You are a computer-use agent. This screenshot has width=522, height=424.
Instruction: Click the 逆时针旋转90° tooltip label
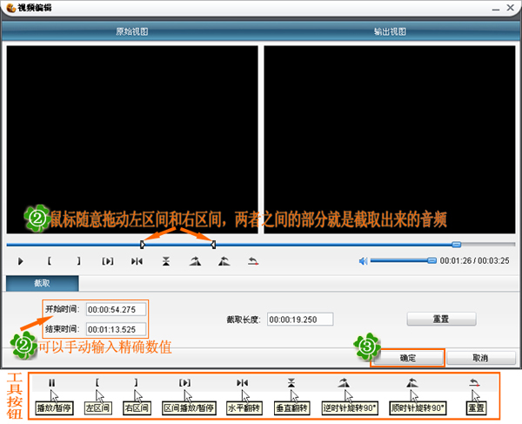pyautogui.click(x=351, y=408)
